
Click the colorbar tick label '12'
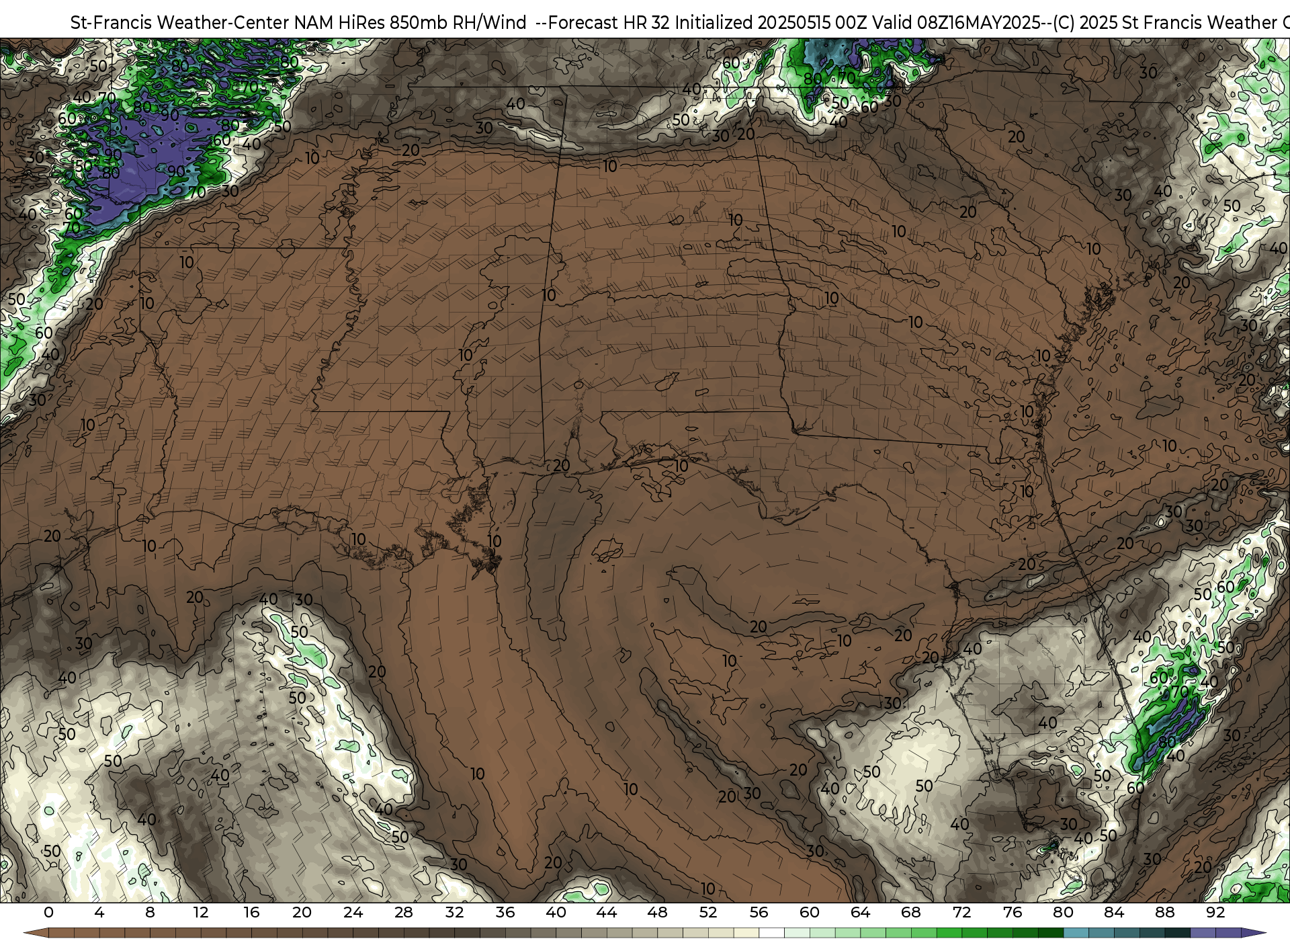pyautogui.click(x=200, y=912)
